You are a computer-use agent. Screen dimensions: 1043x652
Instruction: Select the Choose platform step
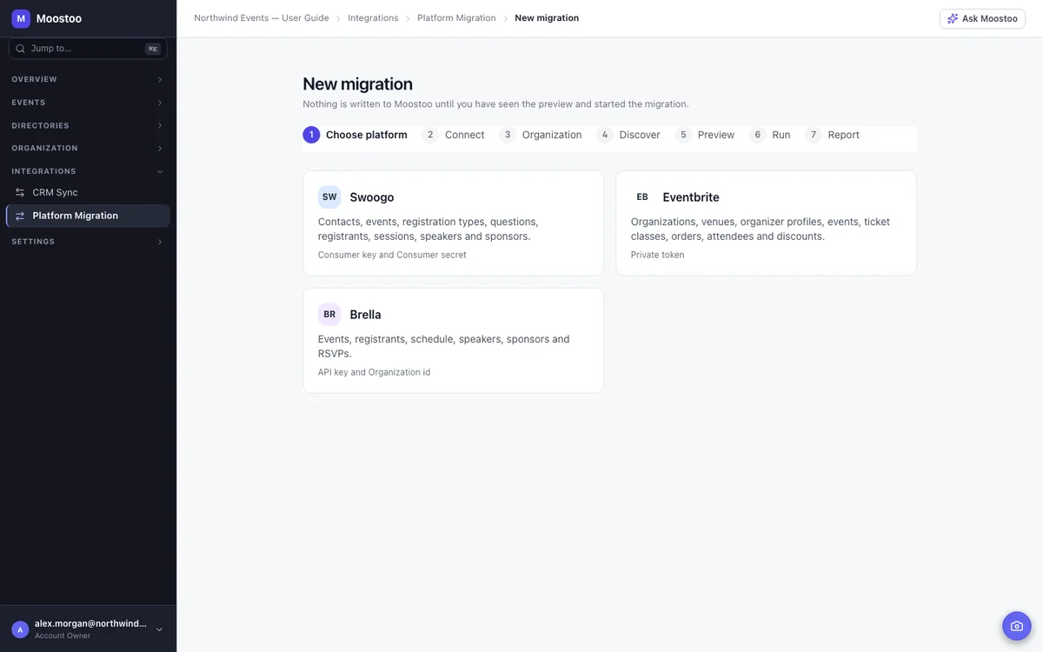coord(355,135)
